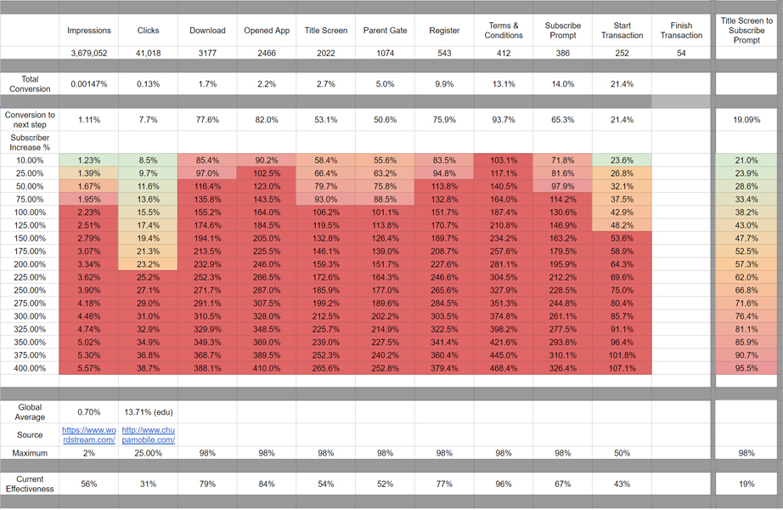The height and width of the screenshot is (510, 783).
Task: Click the 50% Maximum cell under Start Transaction
Action: pos(622,453)
